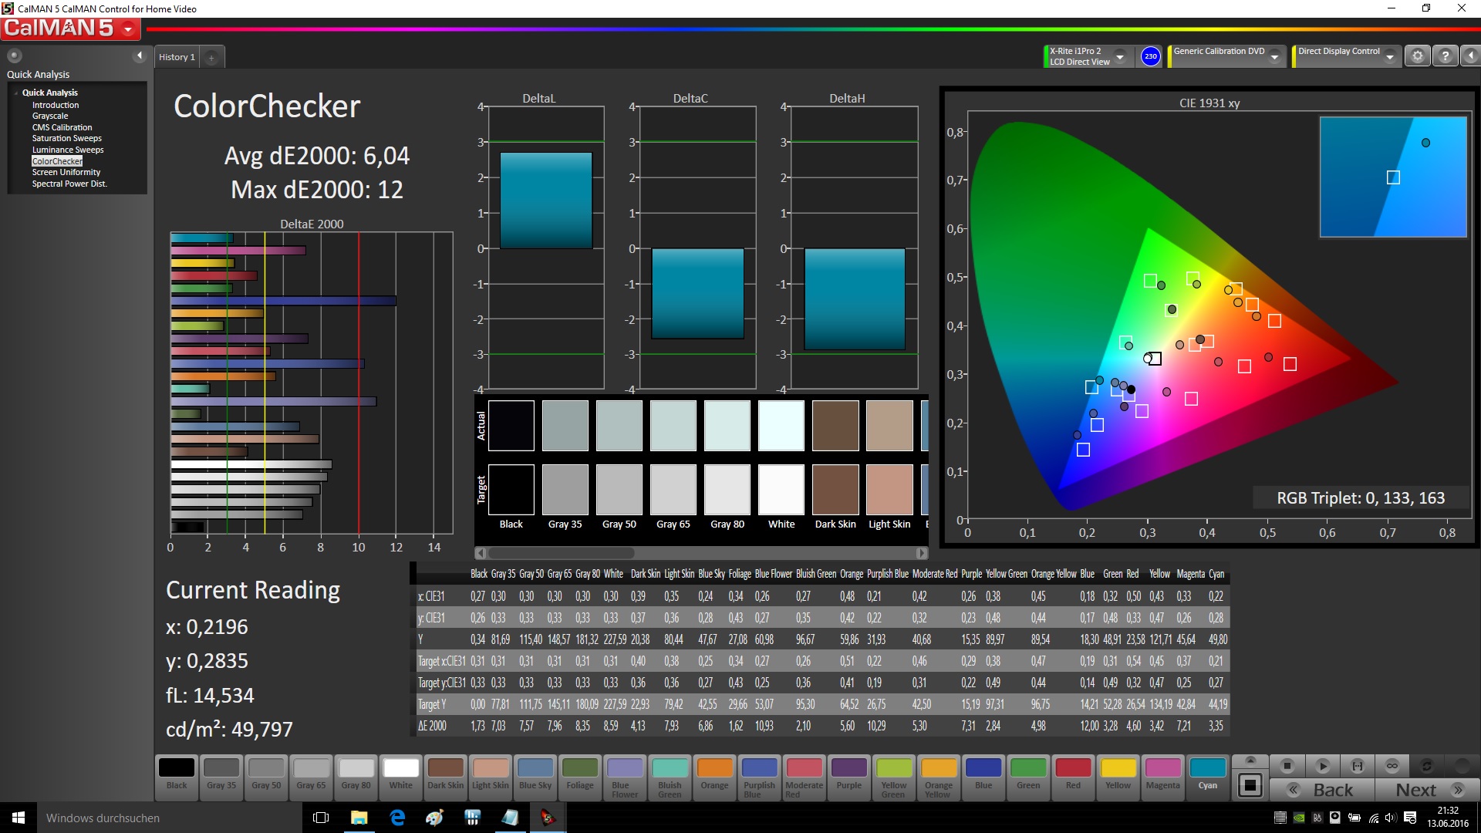Click the continuous read infinity icon
Image resolution: width=1481 pixels, height=833 pixels.
coord(1392,766)
